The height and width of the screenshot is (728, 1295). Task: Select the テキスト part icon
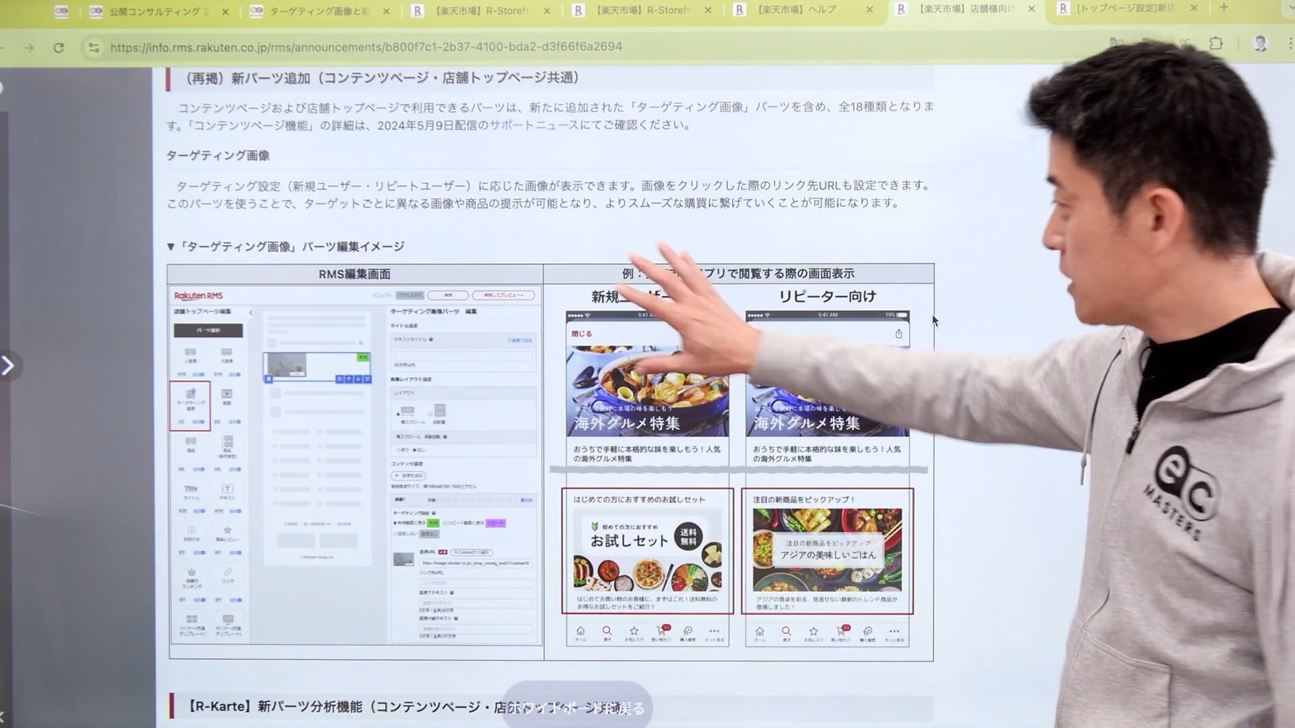(x=227, y=492)
